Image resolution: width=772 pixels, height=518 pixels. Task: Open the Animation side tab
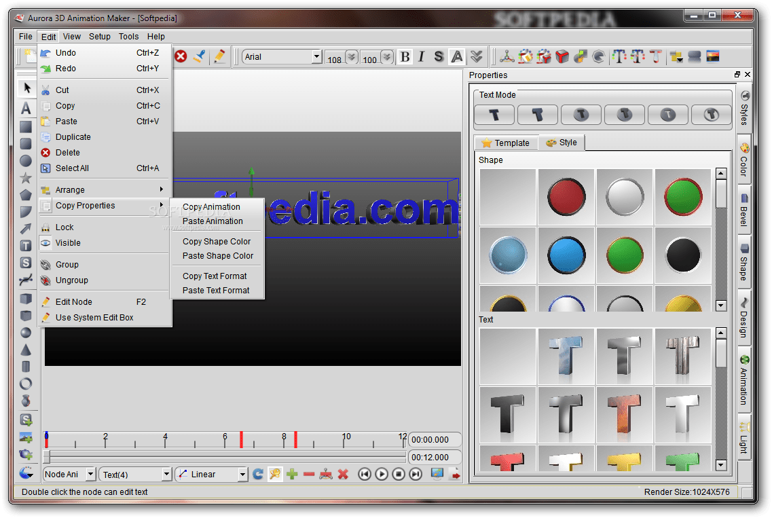click(x=744, y=380)
